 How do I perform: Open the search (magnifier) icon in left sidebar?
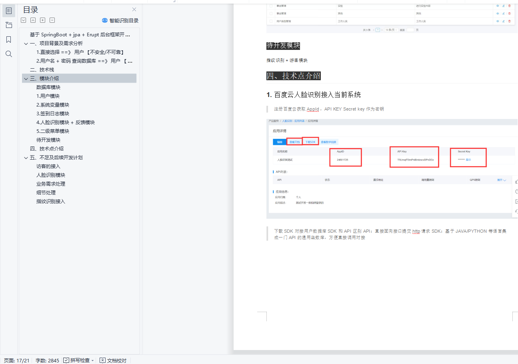click(x=9, y=54)
